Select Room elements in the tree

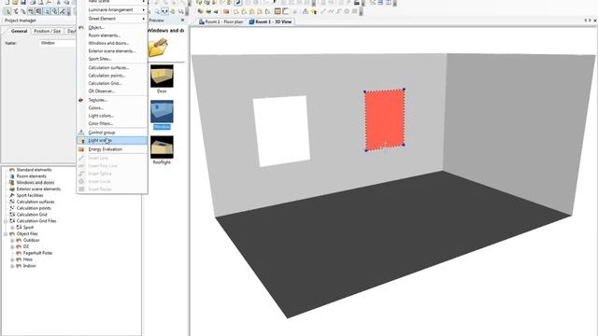pyautogui.click(x=31, y=176)
